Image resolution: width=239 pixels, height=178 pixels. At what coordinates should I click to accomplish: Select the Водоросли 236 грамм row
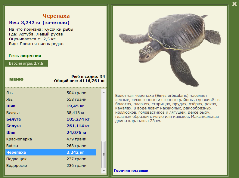point(51,165)
